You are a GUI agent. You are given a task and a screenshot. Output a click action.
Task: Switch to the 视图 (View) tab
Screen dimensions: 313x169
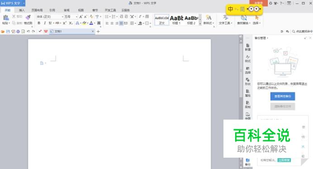click(81, 10)
